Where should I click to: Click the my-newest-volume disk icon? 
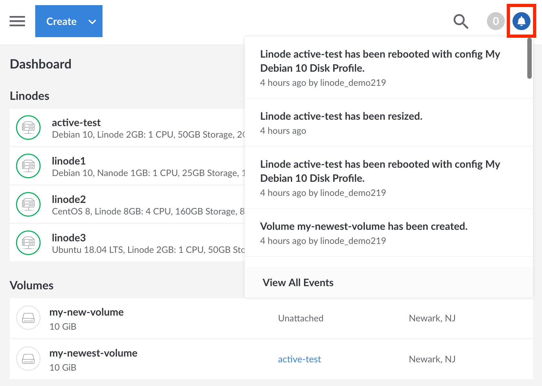(29, 359)
